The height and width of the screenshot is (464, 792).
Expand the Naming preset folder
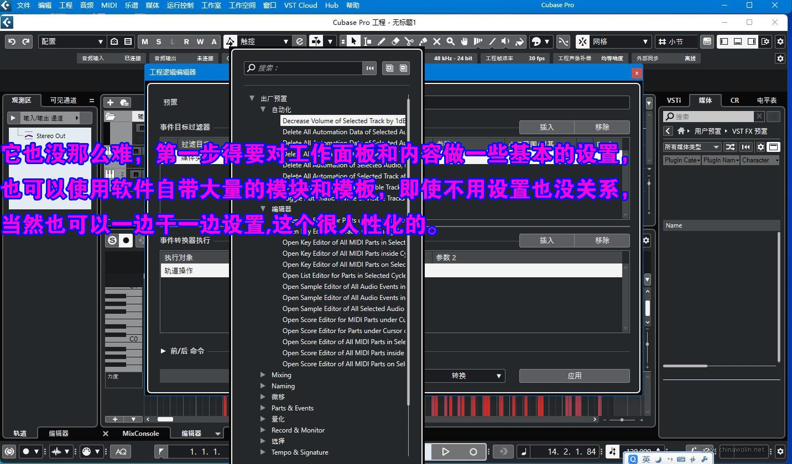coord(263,386)
